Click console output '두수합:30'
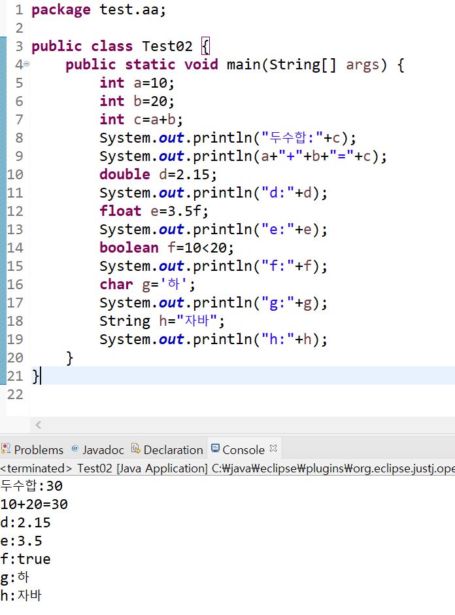Image resolution: width=455 pixels, height=615 pixels. (x=31, y=486)
